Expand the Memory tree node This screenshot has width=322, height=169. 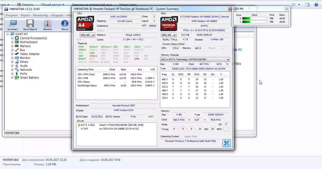12,46
